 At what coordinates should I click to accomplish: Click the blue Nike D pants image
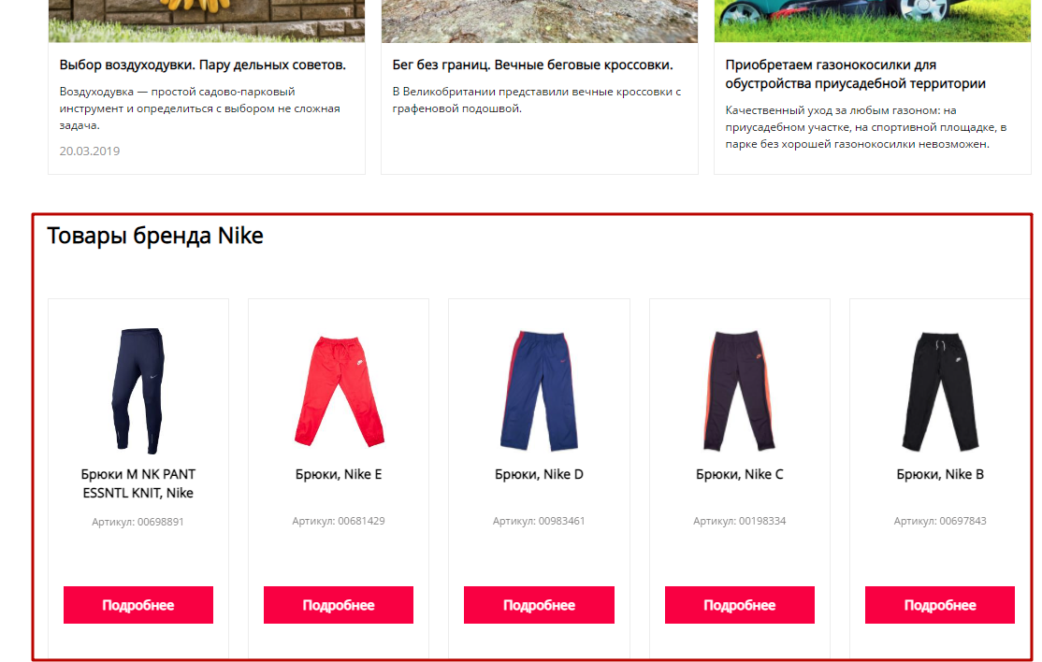tap(539, 391)
